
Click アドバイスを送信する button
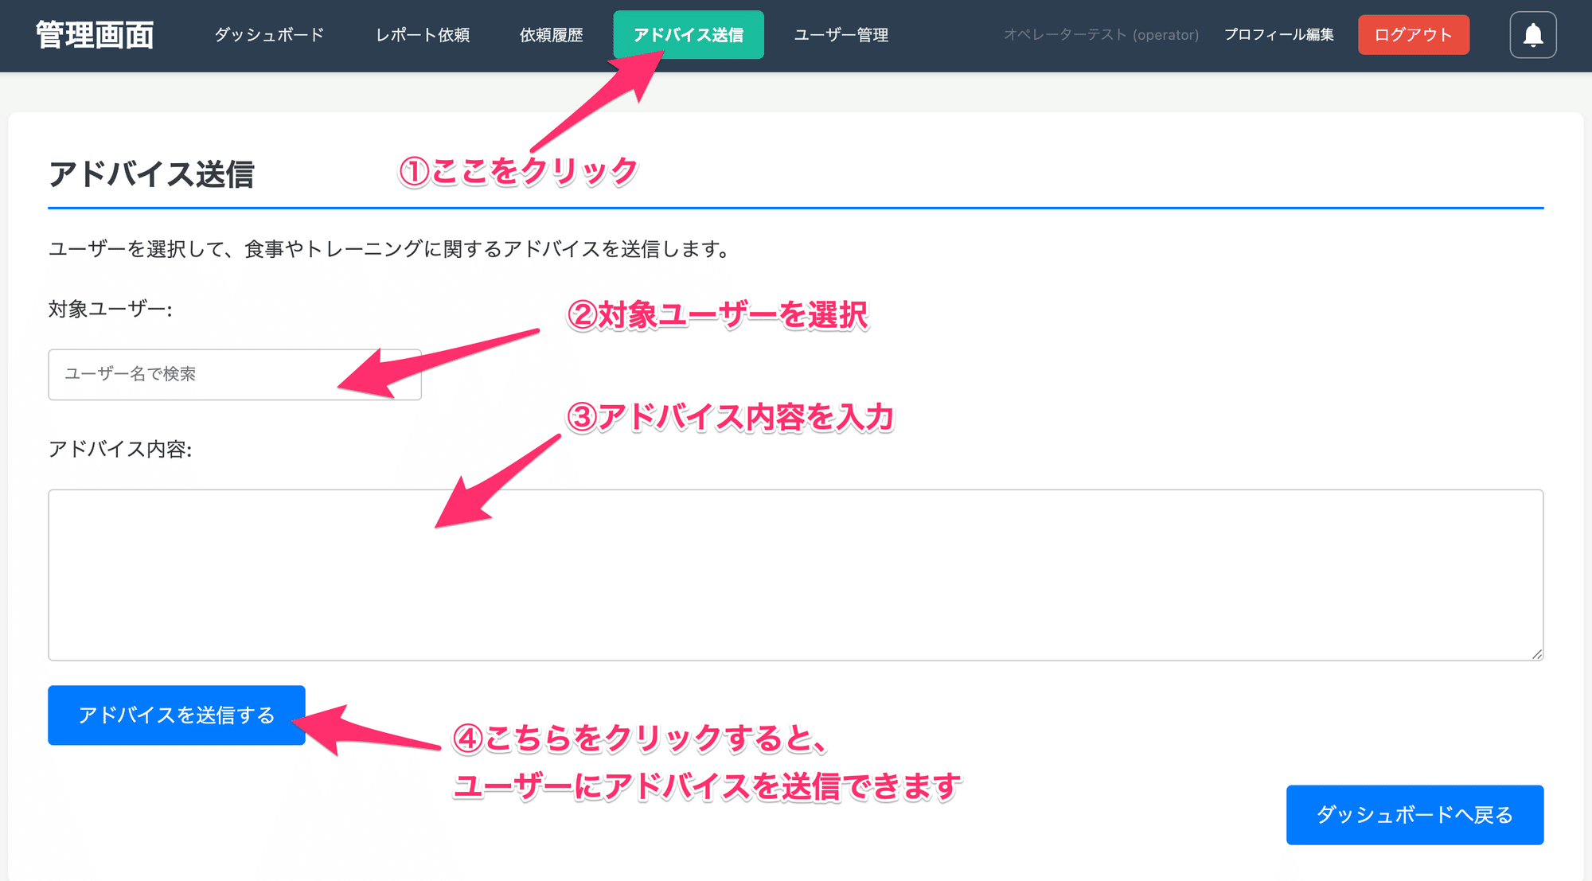pos(176,715)
